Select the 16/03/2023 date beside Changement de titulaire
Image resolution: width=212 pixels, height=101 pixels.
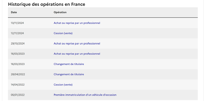tap(18, 64)
